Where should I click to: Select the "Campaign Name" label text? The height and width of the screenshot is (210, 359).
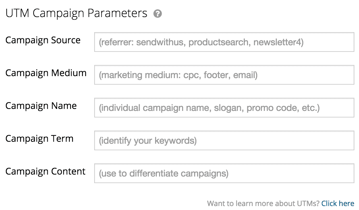click(41, 106)
